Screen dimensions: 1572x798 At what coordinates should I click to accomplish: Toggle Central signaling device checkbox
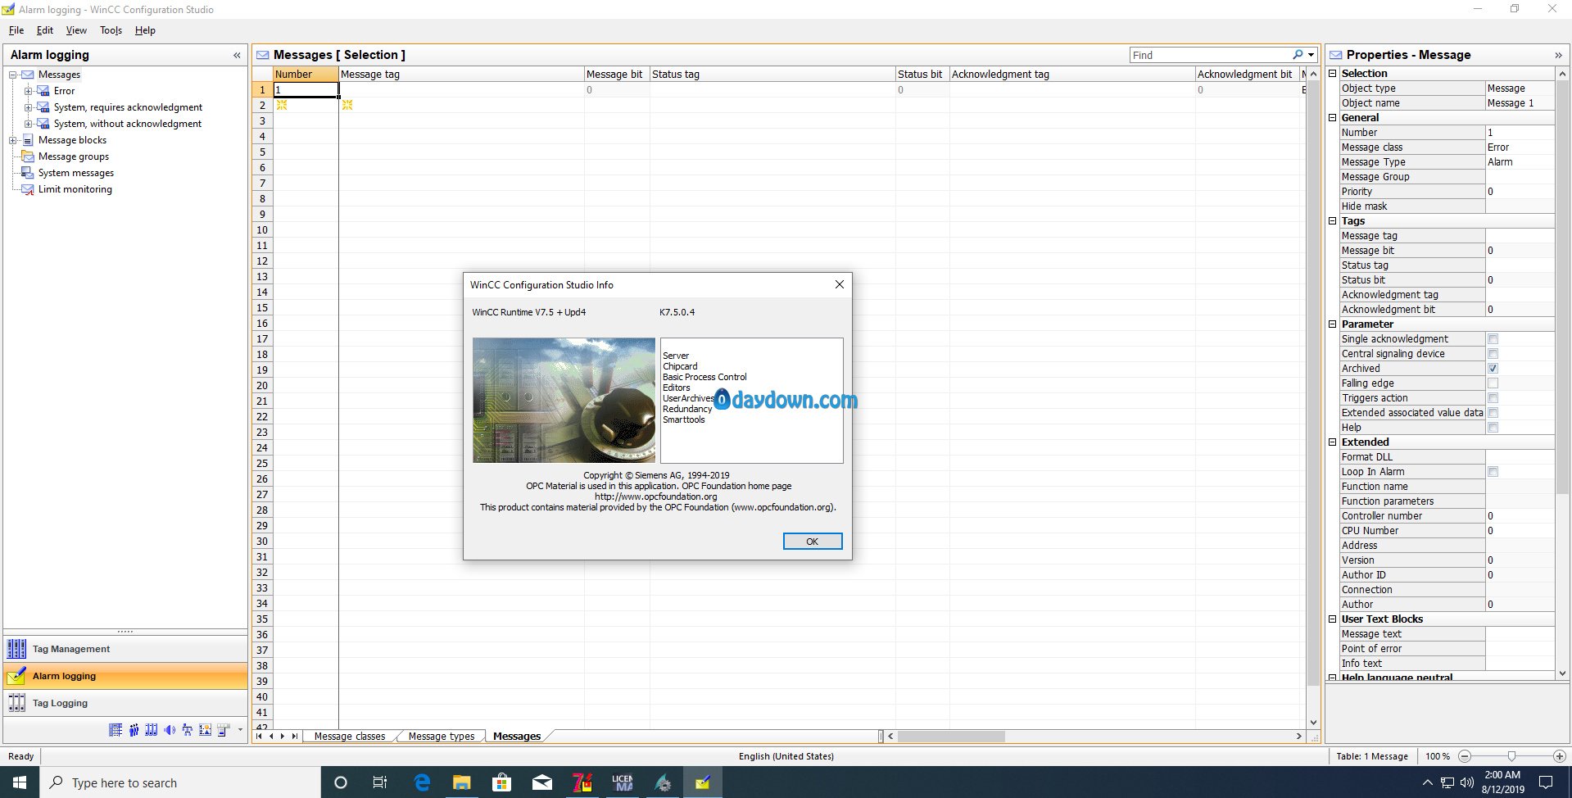tap(1493, 354)
